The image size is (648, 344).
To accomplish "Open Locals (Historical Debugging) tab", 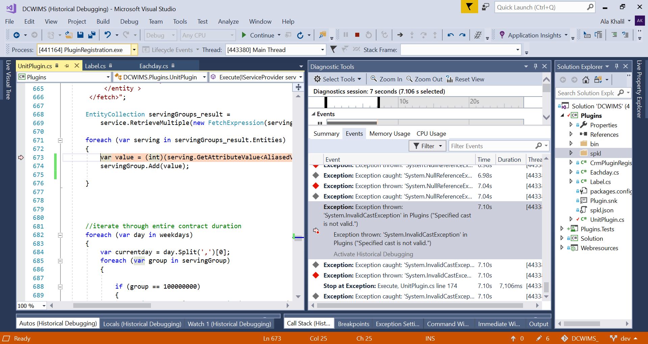I will 142,324.
